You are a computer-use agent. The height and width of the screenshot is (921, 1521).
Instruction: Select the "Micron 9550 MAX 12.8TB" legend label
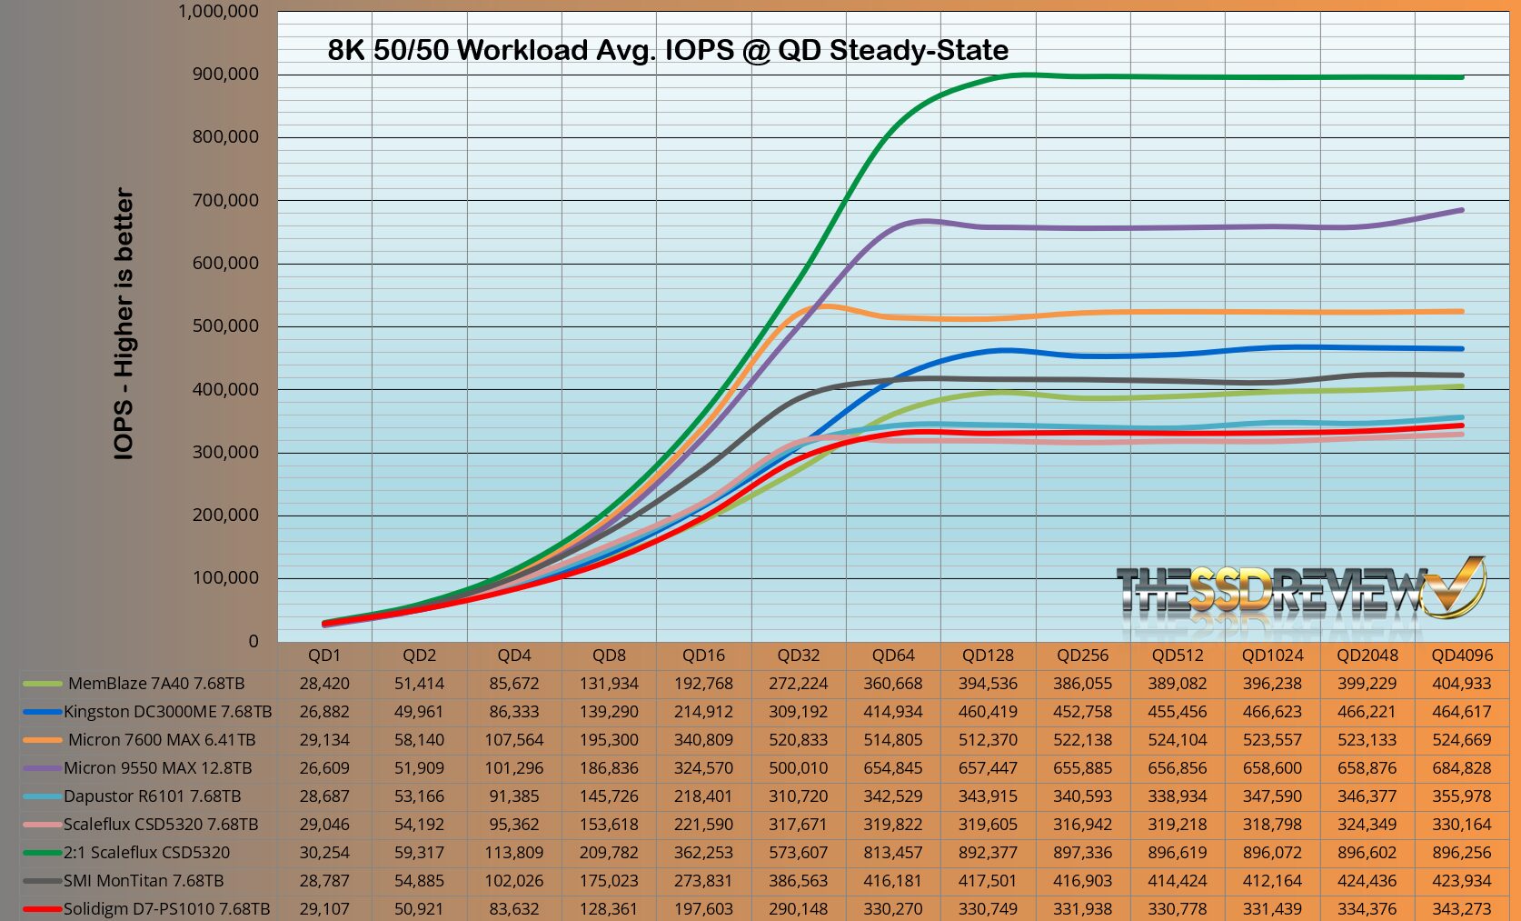(158, 768)
